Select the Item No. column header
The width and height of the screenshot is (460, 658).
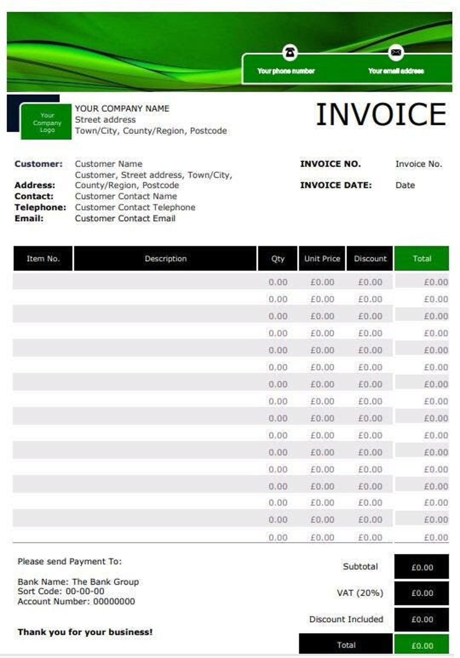pyautogui.click(x=43, y=258)
